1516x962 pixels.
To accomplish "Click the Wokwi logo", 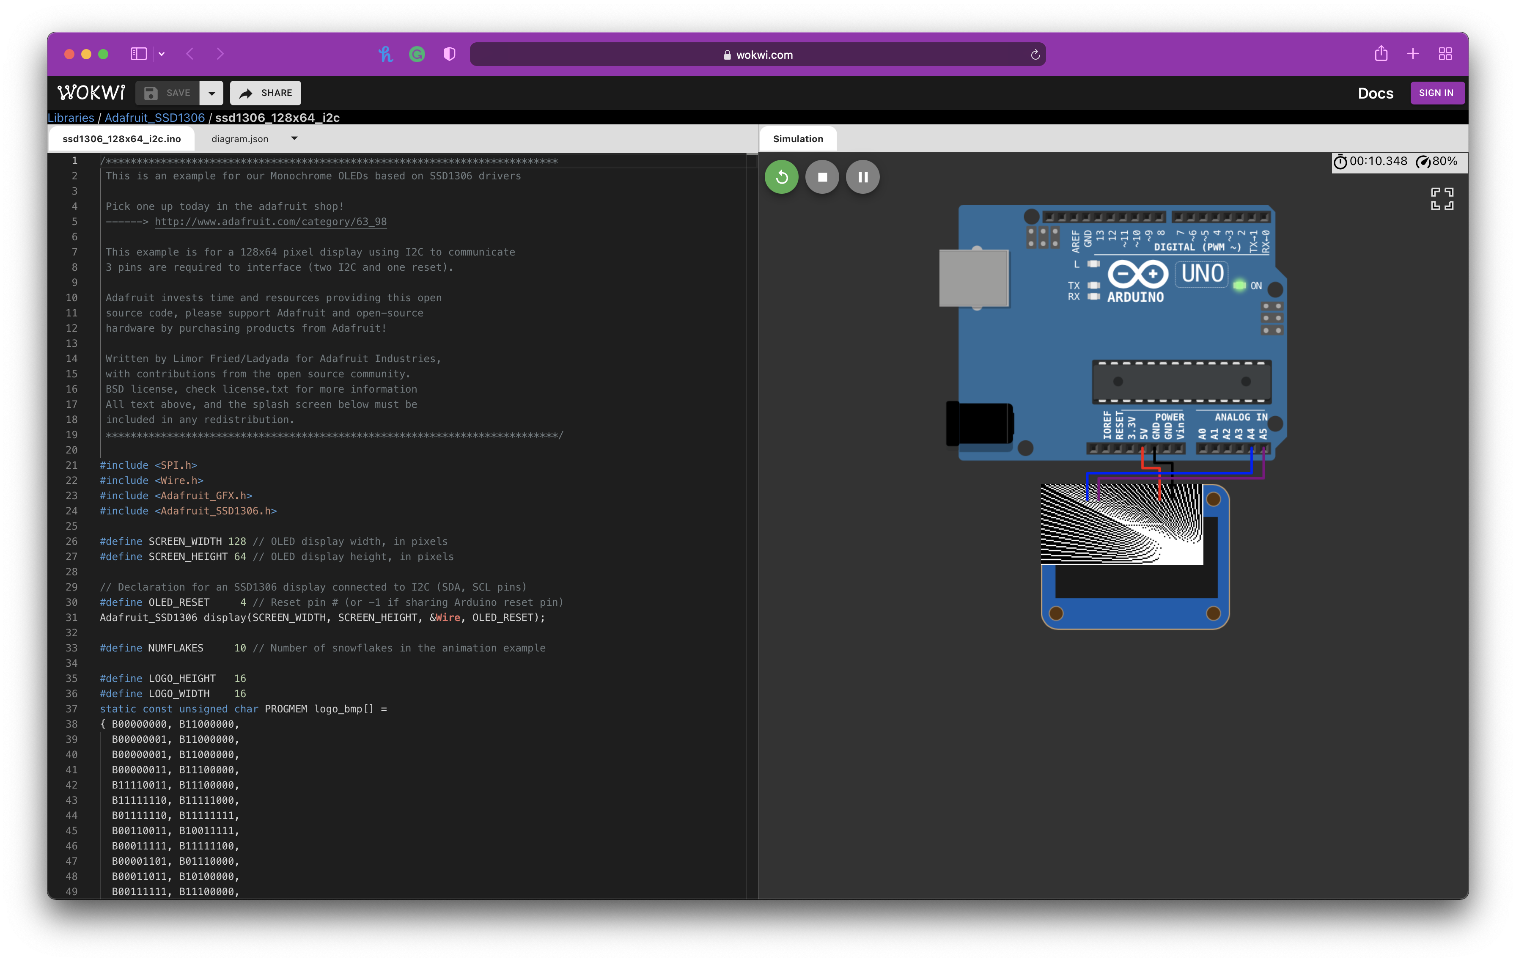I will pyautogui.click(x=91, y=93).
